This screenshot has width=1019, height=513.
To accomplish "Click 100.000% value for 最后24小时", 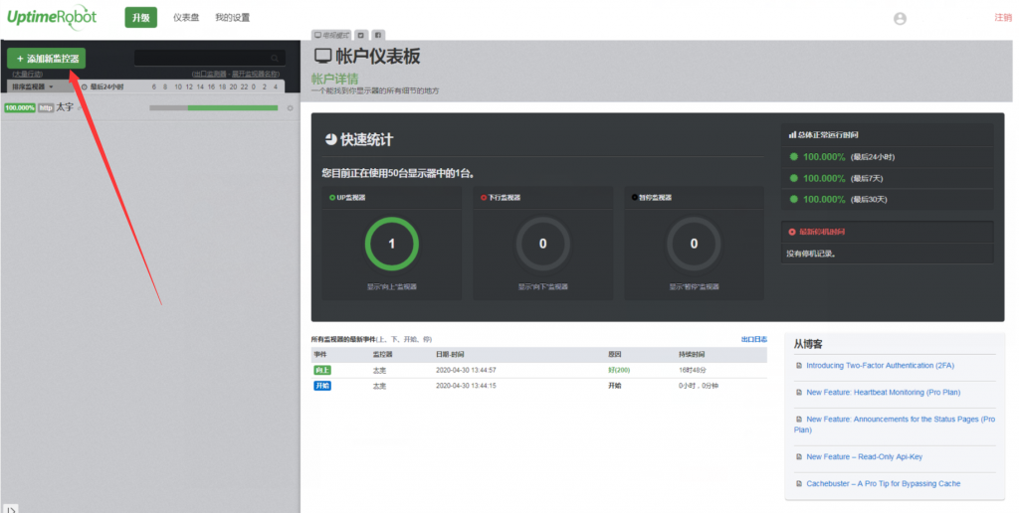I will [823, 156].
